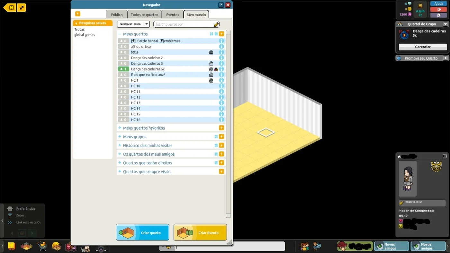Click the gold achievement badge in profile panel

(436, 167)
